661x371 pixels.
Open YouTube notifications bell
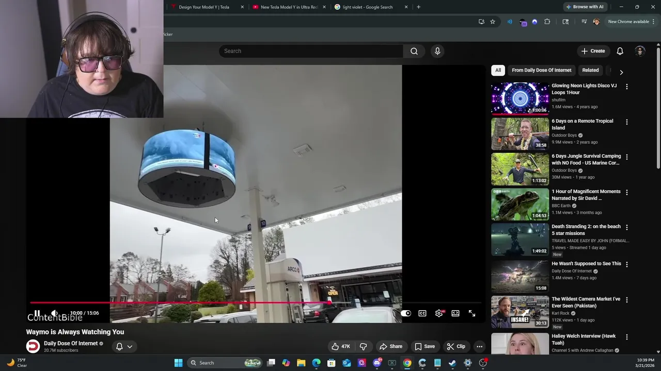(620, 51)
